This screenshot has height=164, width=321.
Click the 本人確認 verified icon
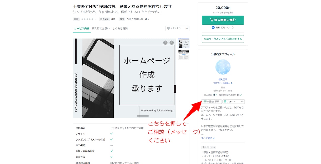215,95
